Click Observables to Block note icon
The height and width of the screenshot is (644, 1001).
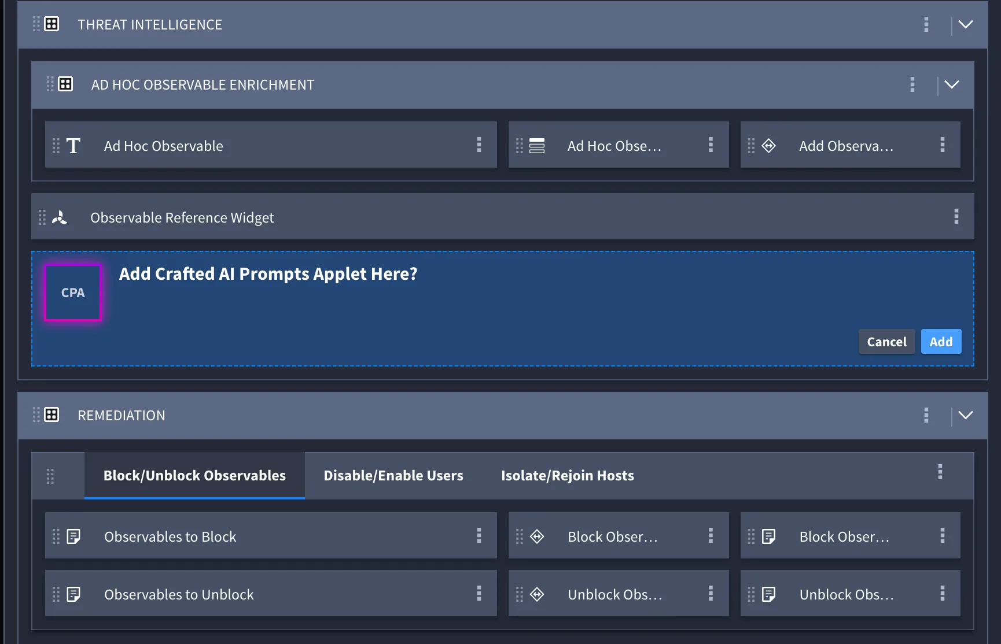73,536
